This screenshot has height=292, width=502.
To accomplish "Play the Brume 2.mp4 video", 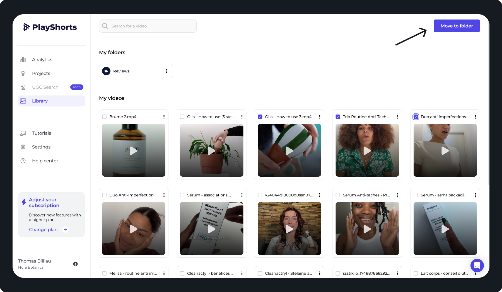I will click(134, 151).
